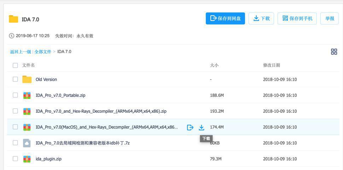Click the ida_plugin.zip archive icon
This screenshot has width=343, height=170.
(27, 159)
